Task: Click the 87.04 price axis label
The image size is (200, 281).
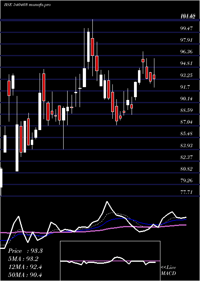Action: point(186,122)
